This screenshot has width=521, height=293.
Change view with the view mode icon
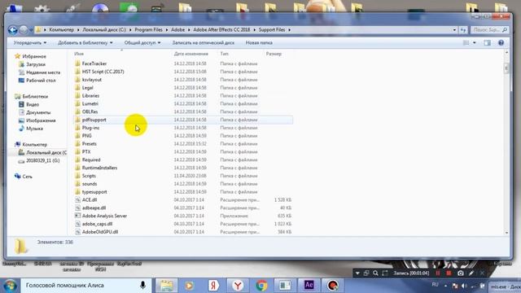click(466, 43)
